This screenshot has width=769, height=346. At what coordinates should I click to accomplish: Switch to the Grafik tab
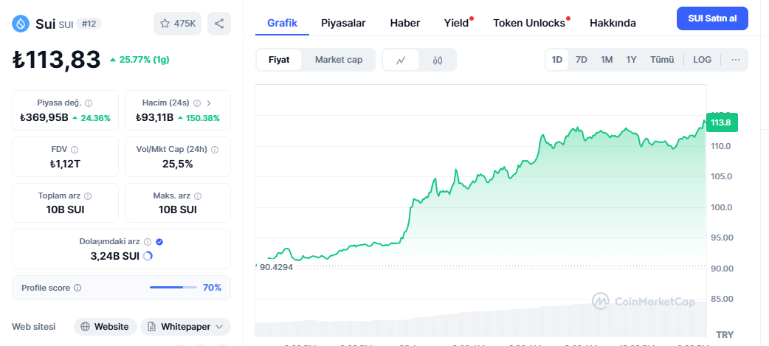pyautogui.click(x=282, y=23)
